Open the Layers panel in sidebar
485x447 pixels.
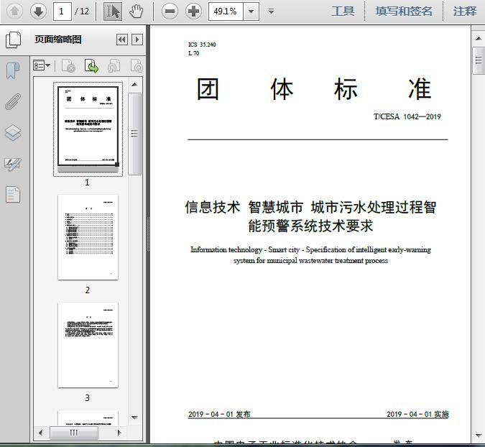(x=13, y=133)
